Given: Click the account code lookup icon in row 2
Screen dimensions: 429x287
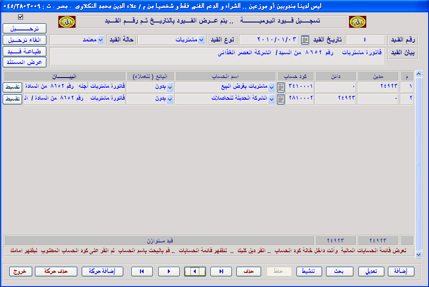Looking at the screenshot, I should 281,99.
